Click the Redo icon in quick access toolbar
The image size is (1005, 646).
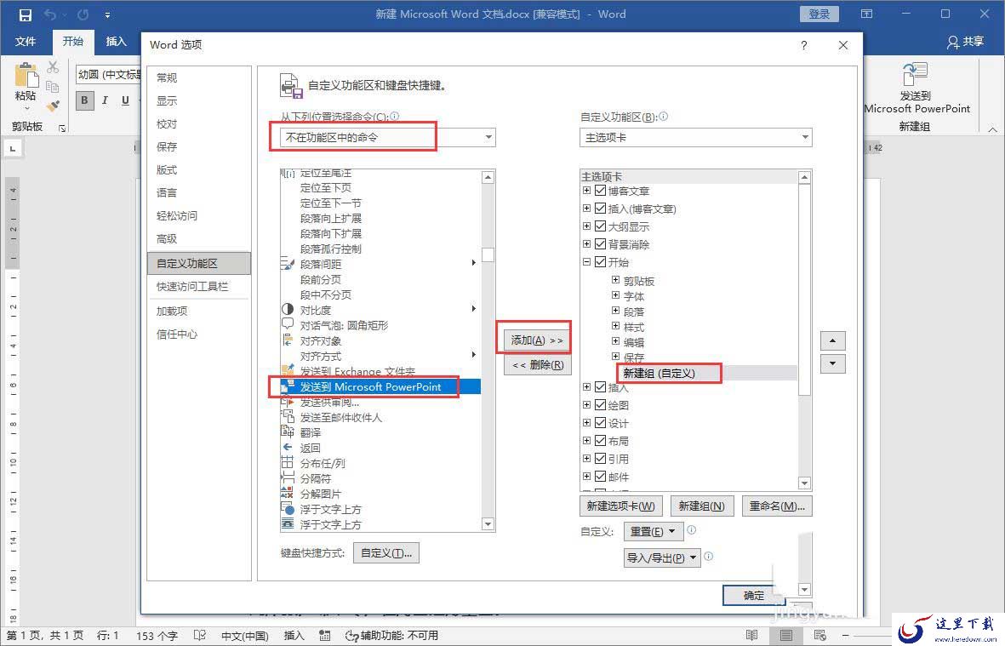coord(83,14)
